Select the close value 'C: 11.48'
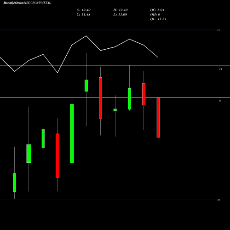The image size is (230, 230). pyautogui.click(x=83, y=15)
